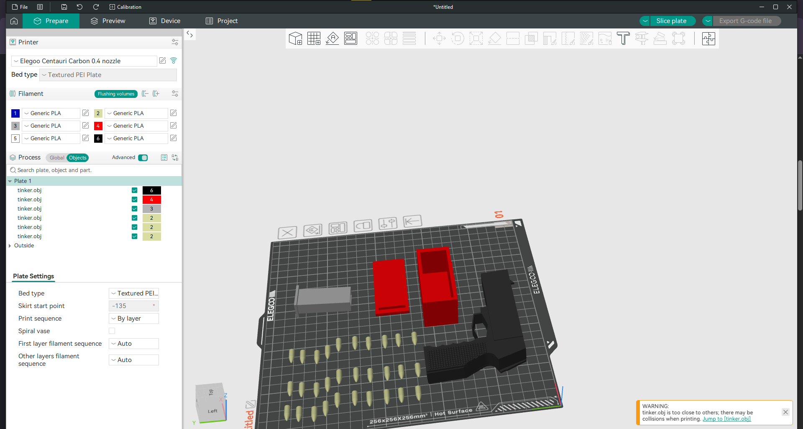Screen dimensions: 803x429
Task: Uncheck the first tinker.obj printable checkbox
Action: pyautogui.click(x=135, y=190)
